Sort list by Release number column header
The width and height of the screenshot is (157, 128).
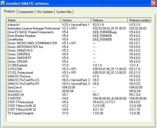click(139, 20)
